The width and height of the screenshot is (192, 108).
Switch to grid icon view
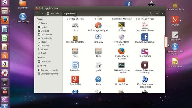click(162, 13)
